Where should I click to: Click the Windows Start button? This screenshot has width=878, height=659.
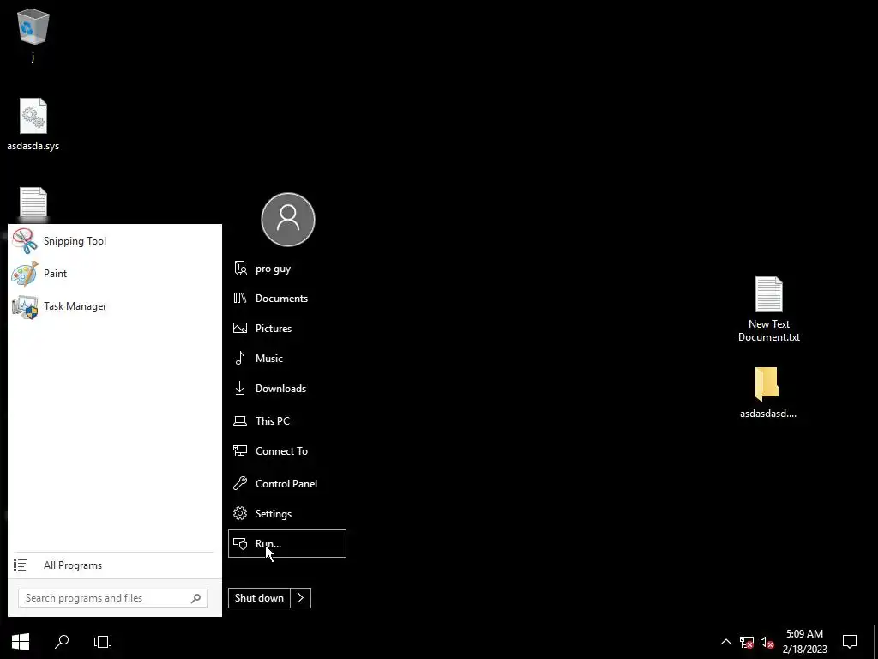coord(21,642)
